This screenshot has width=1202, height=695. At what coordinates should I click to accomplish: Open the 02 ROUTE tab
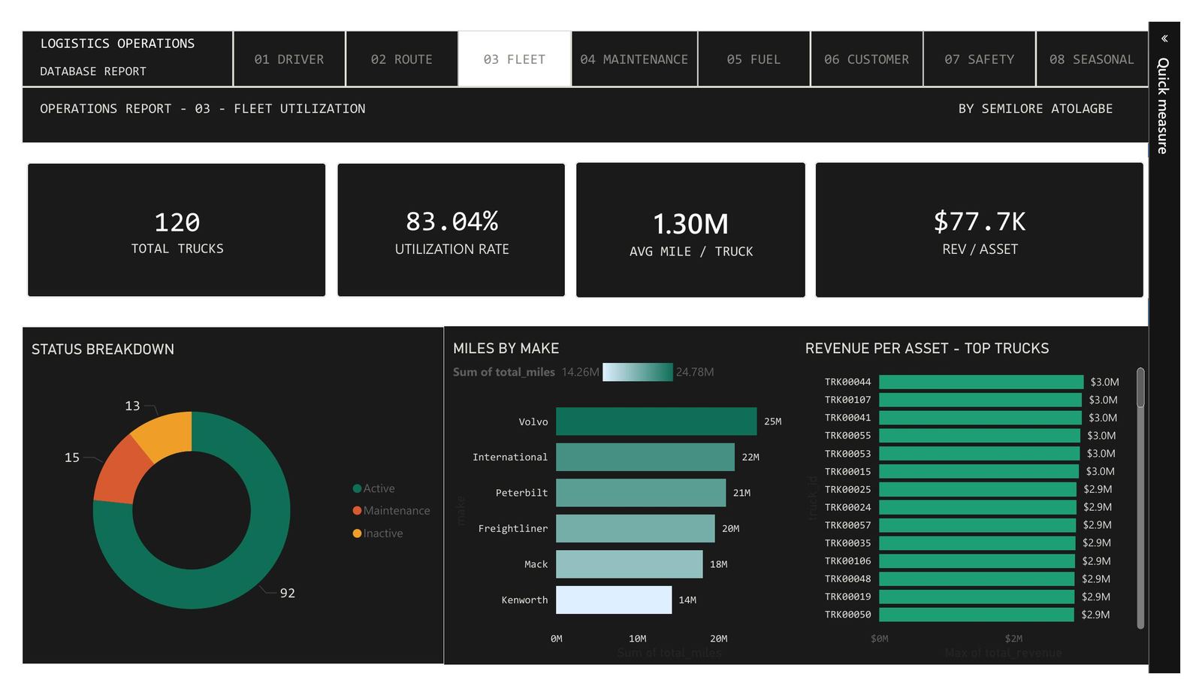[x=402, y=59]
